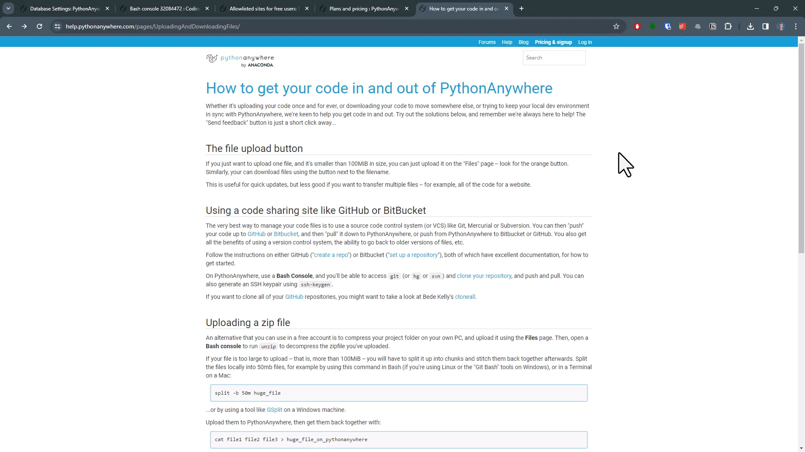Open the Todoist extension
This screenshot has width=805, height=452.
pyautogui.click(x=682, y=26)
